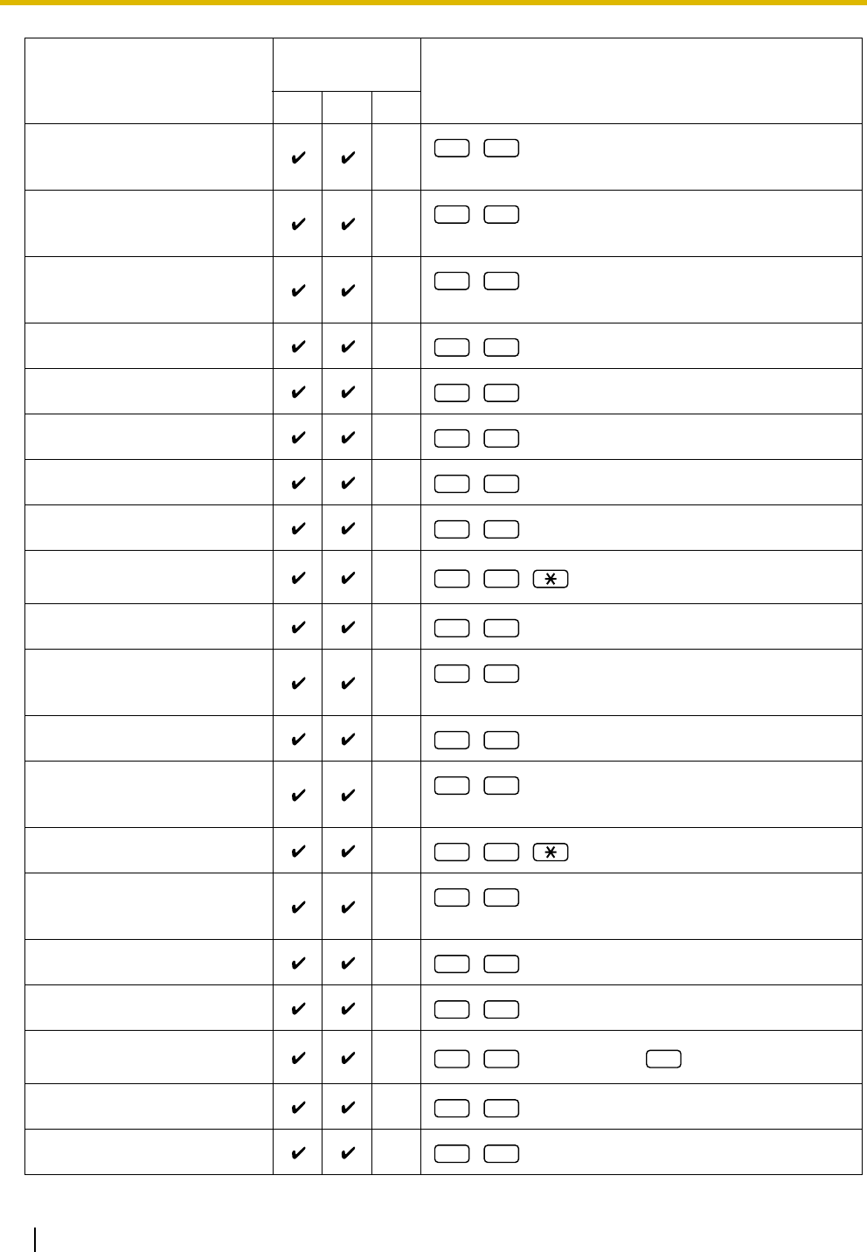Click the first key box in the top table row
Viewport: 867px width, 1252px height.
point(451,148)
